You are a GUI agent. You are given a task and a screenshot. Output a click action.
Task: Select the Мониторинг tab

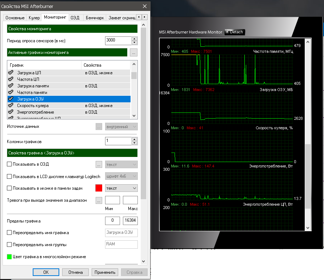55,17
